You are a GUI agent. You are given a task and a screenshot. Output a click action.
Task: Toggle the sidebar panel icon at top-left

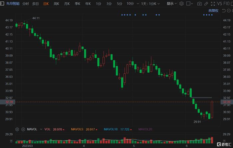click(2, 3)
